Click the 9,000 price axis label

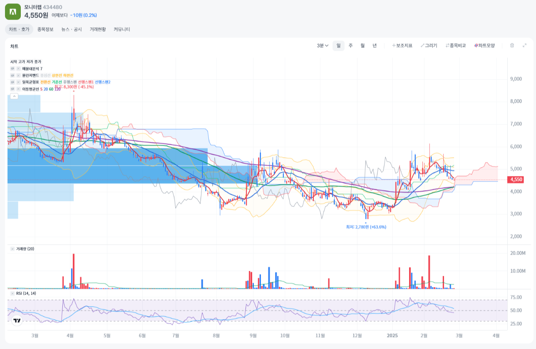point(516,79)
